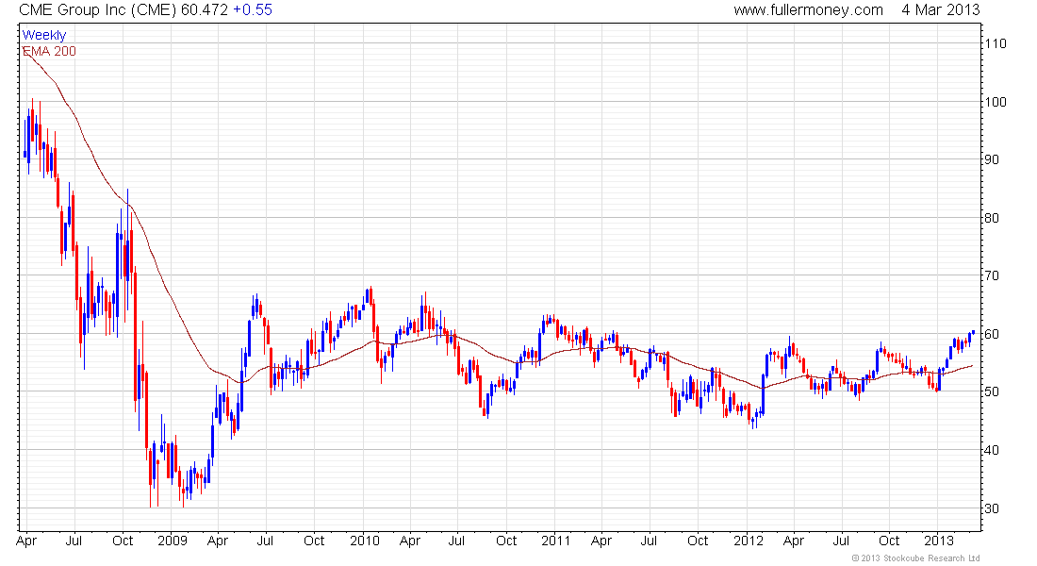Click the Stockcube Research Ltd copyright text
The width and height of the screenshot is (1037, 566).
[x=915, y=558]
